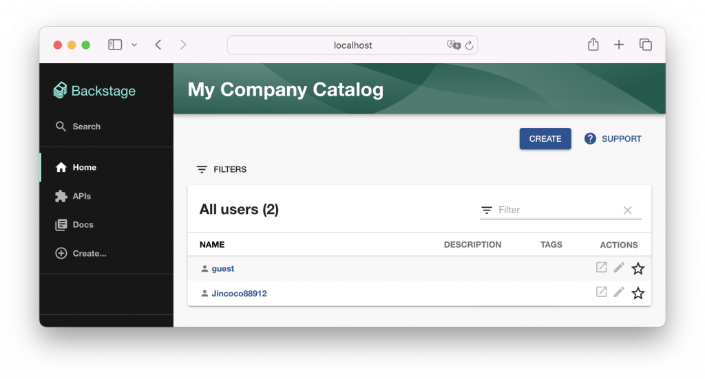This screenshot has height=379, width=705.
Task: Open the guest user link
Action: 222,269
